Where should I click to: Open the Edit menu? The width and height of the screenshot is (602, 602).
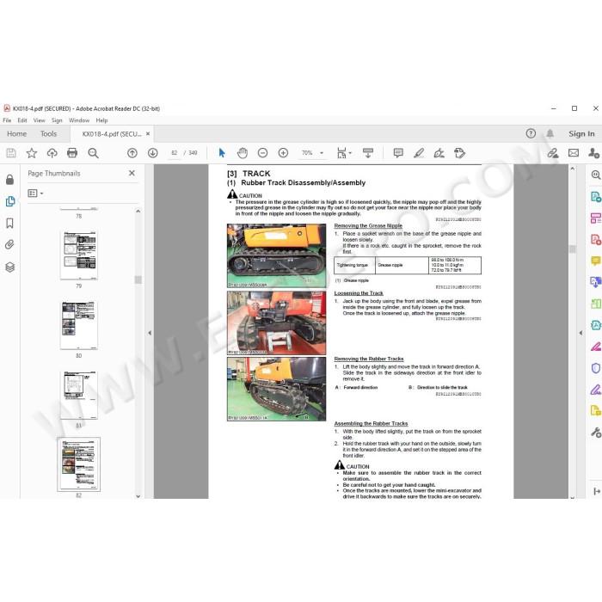tap(22, 120)
